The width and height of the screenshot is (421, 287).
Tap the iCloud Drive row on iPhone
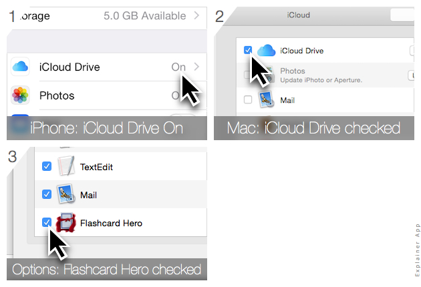pyautogui.click(x=107, y=67)
